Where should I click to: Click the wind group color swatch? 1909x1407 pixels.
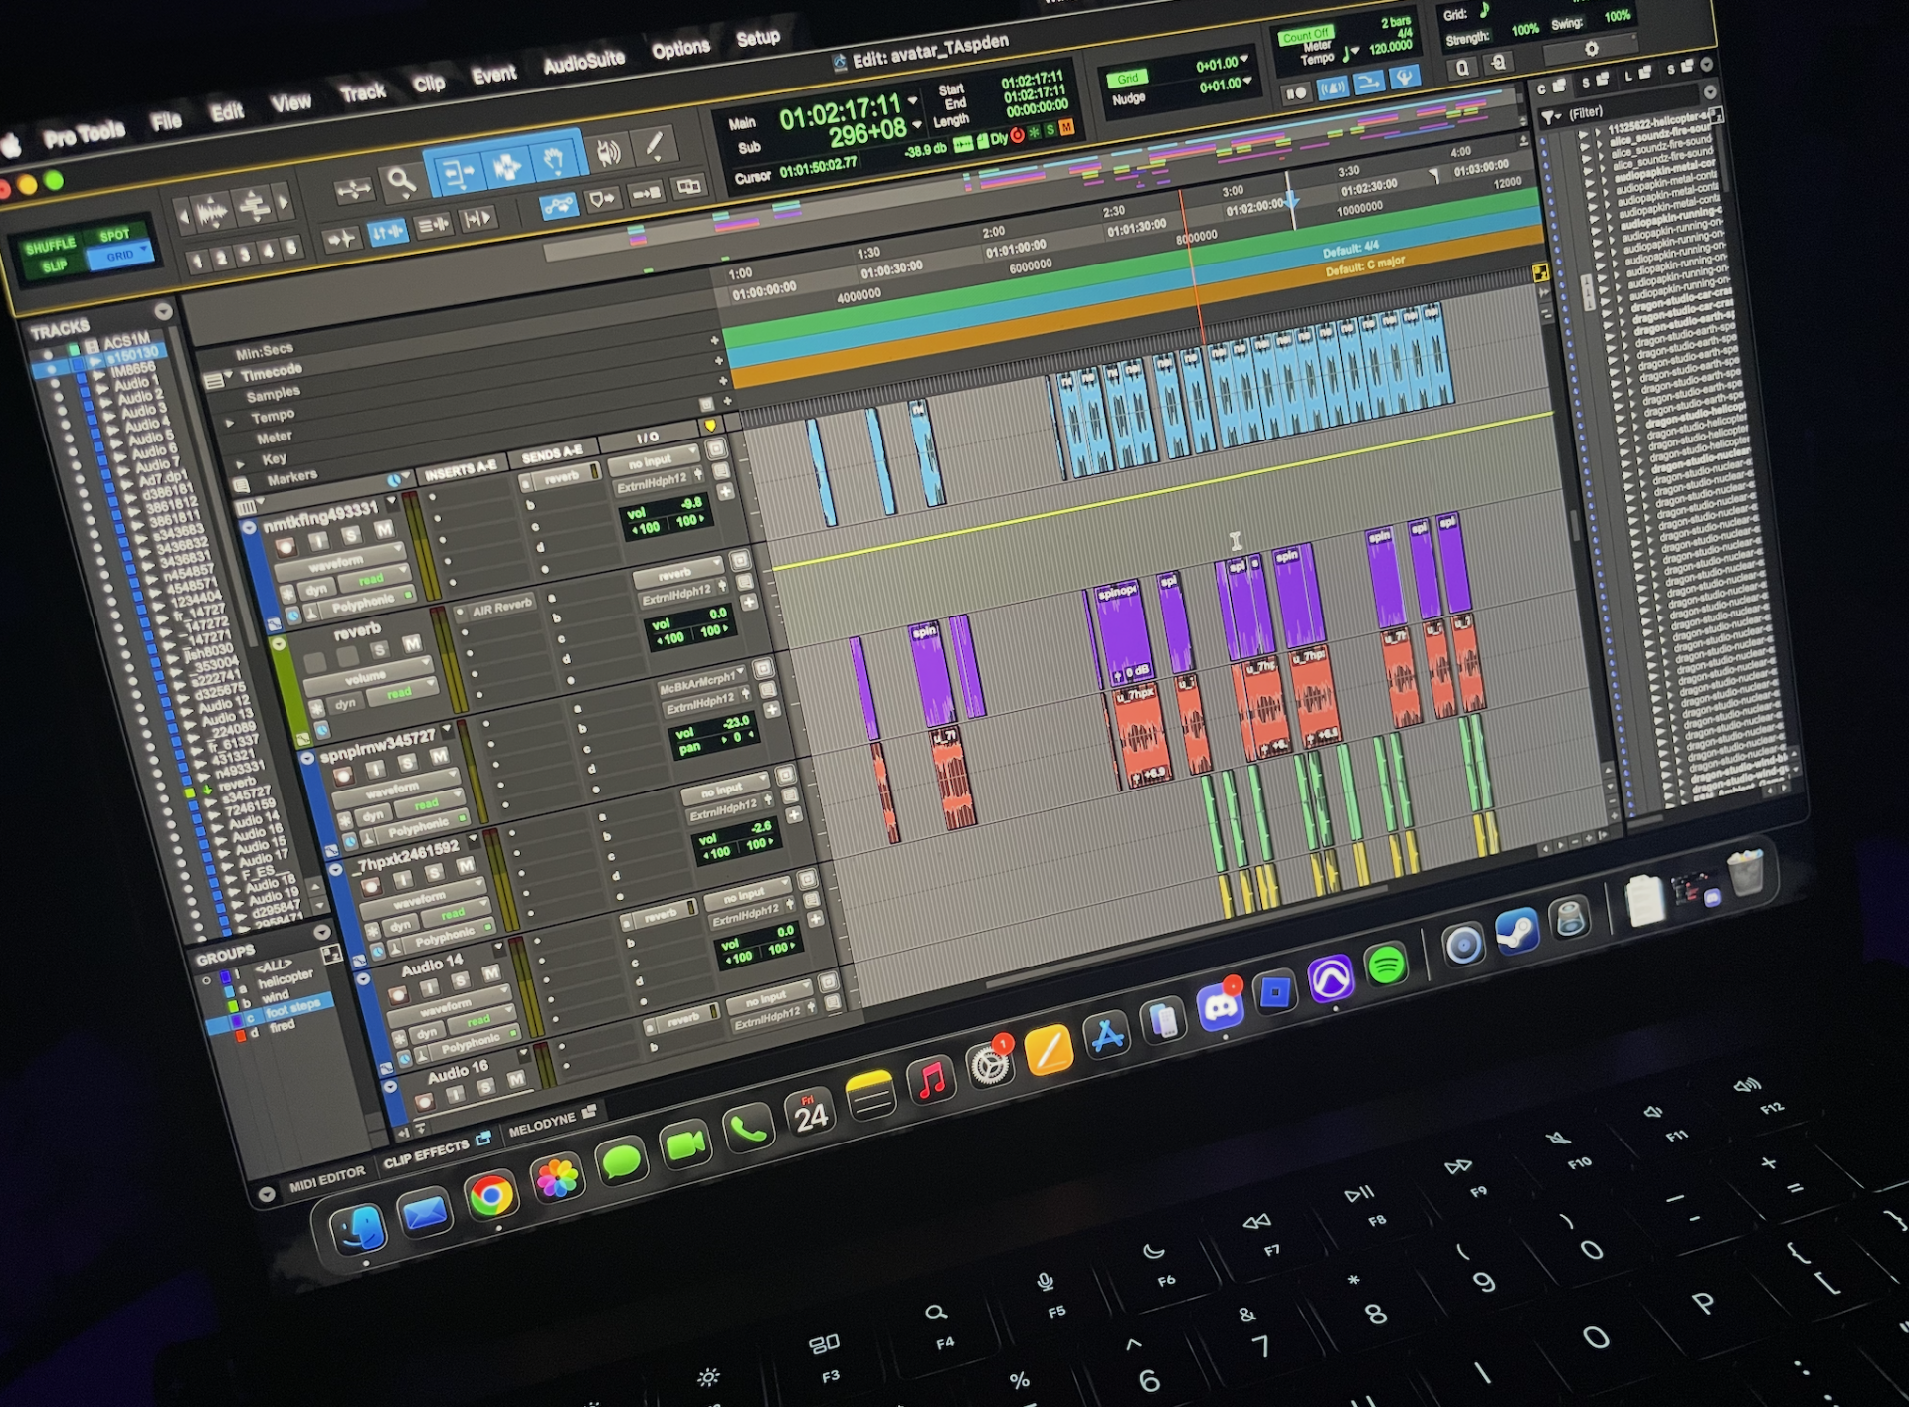232,1006
